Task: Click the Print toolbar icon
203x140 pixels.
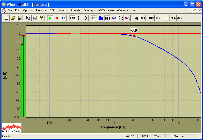Action: click(x=35, y=18)
